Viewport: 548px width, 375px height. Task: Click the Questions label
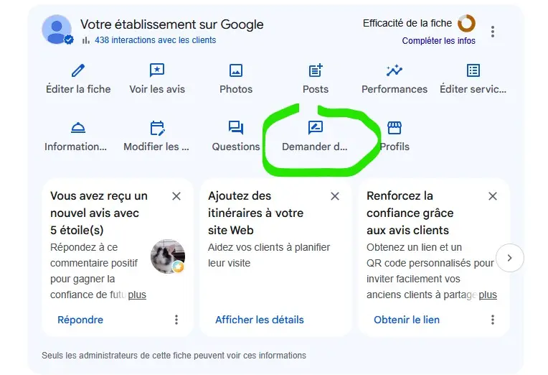tap(236, 147)
